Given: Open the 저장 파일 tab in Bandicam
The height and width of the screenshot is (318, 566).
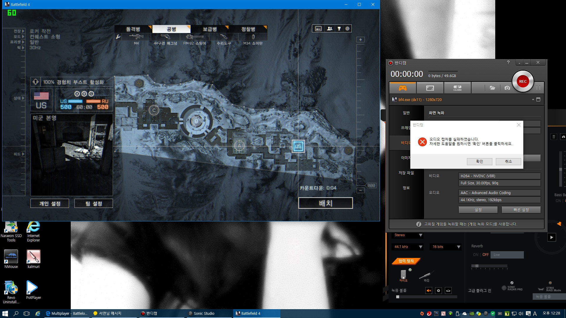Looking at the screenshot, I should pyautogui.click(x=406, y=173).
